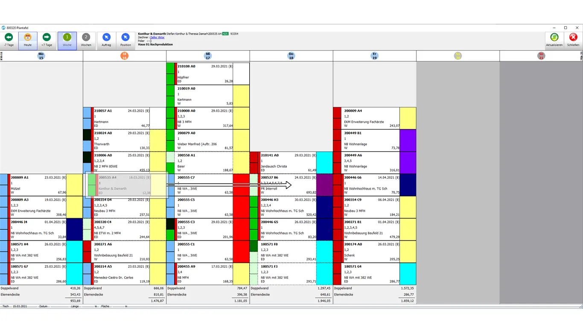Refresh the board with Aktualisieren
This screenshot has height=328, width=583.
point(554,40)
